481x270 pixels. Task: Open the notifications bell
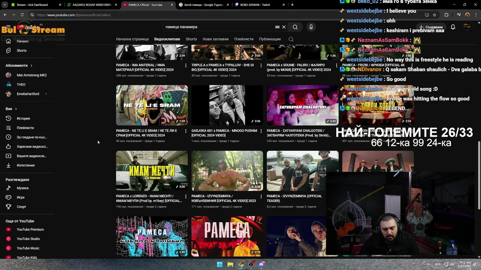453,27
